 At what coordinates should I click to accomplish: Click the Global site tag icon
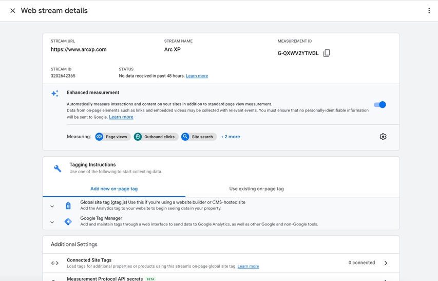click(68, 205)
